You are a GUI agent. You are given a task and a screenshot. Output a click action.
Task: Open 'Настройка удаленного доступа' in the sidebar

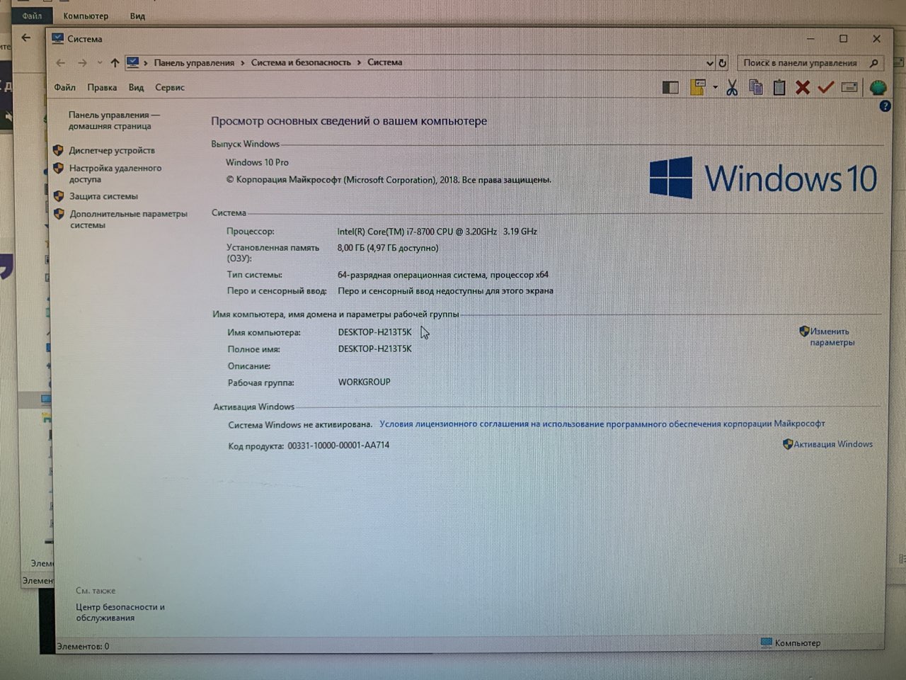[115, 174]
